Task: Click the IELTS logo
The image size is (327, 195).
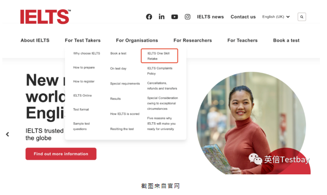Action: click(x=46, y=17)
